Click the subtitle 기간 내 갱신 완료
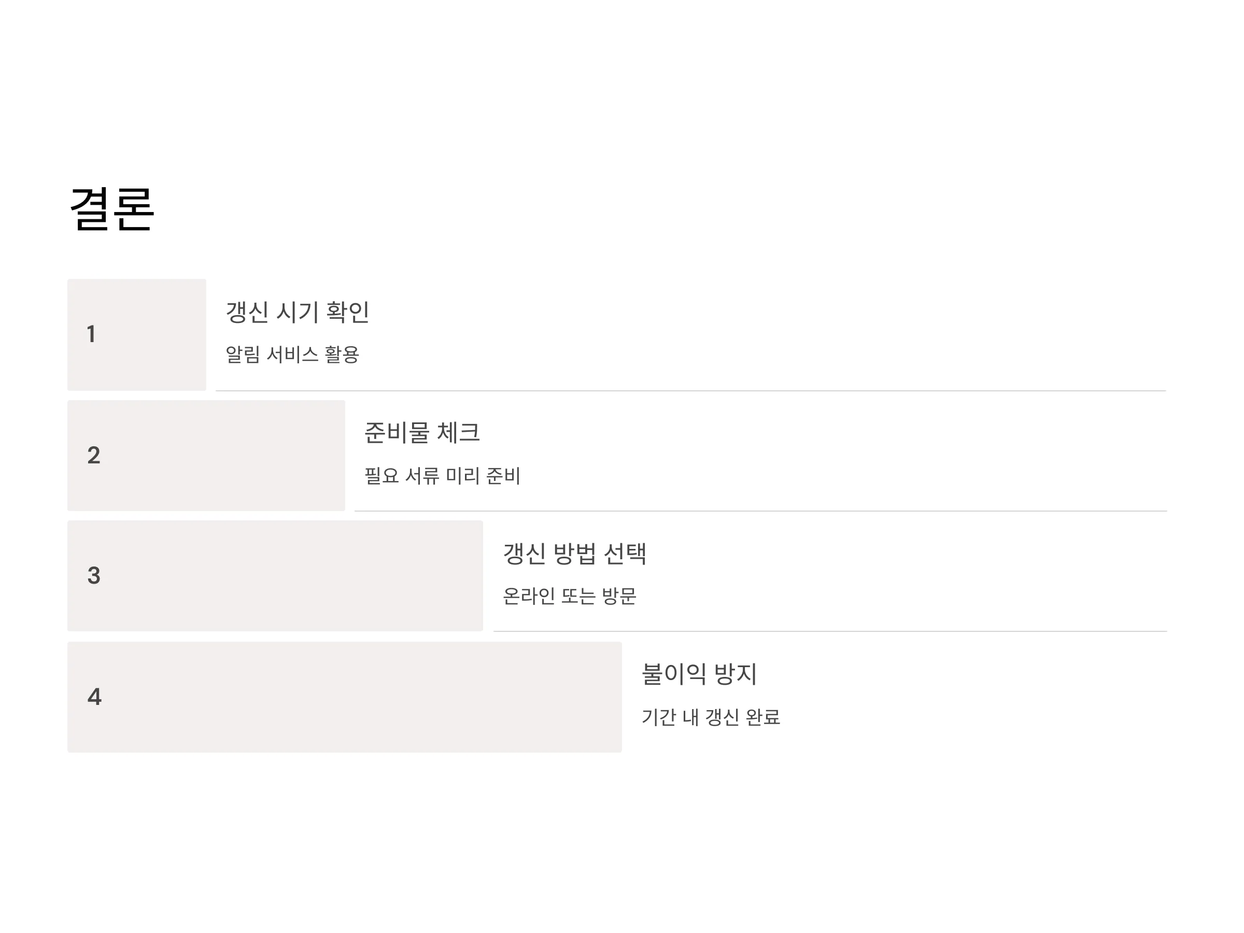 tap(711, 717)
